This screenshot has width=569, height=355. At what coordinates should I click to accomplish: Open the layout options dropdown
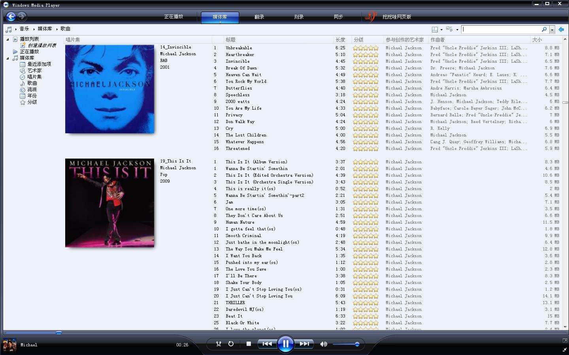tap(437, 29)
